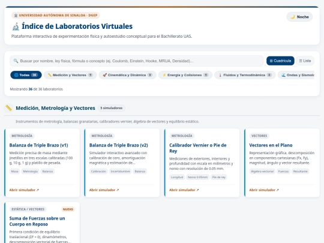
Task: Click Abrir simulador for Vectores en el Plano
Action: (264, 190)
